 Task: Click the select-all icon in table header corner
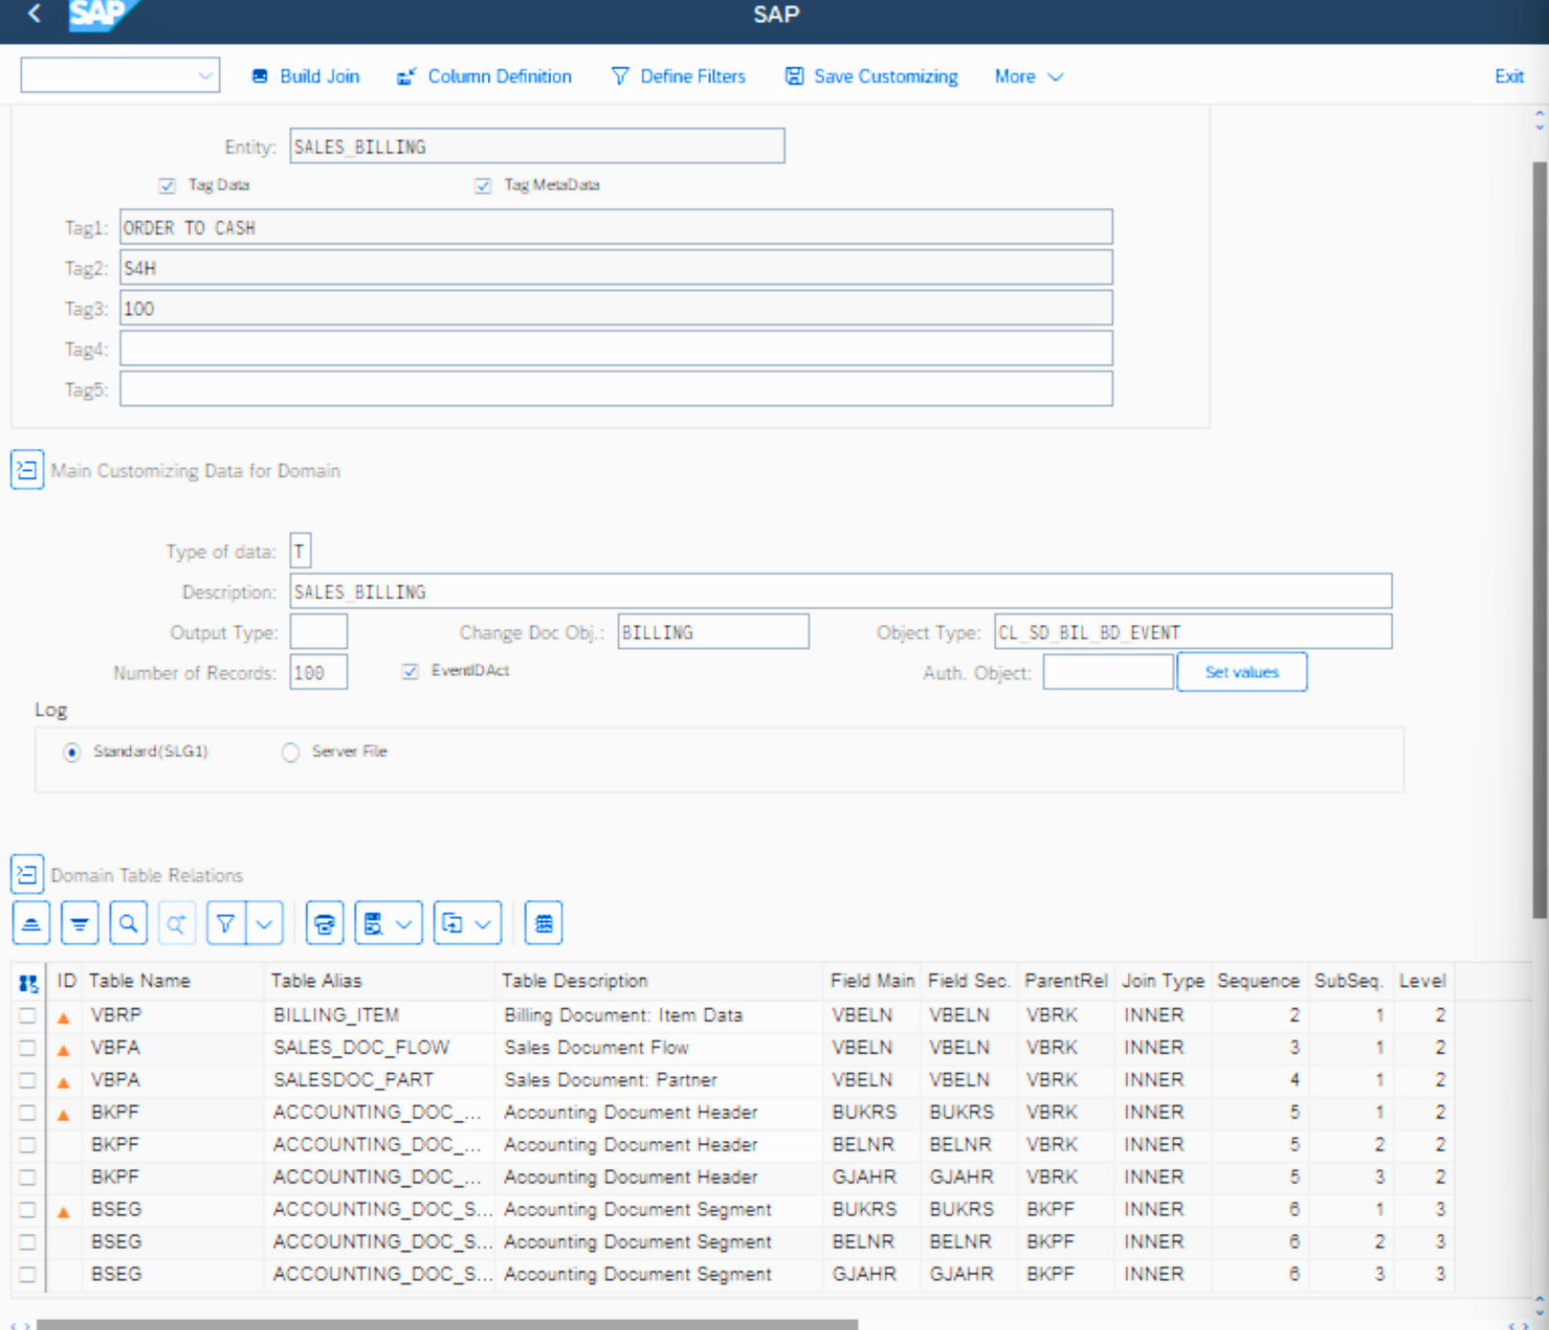(28, 982)
